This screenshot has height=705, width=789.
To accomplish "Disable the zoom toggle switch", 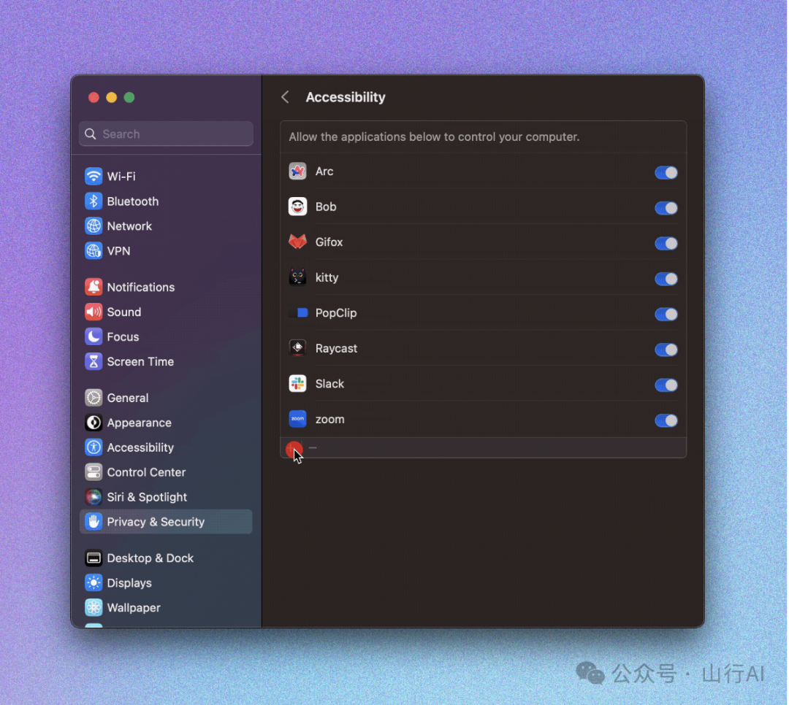I will 666,420.
